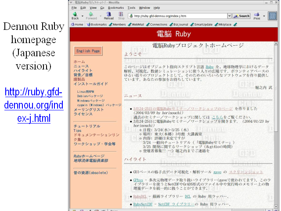This screenshot has height=211, width=281.
Task: Open the SmartUpdate bookmark
Action: (x=201, y=25)
